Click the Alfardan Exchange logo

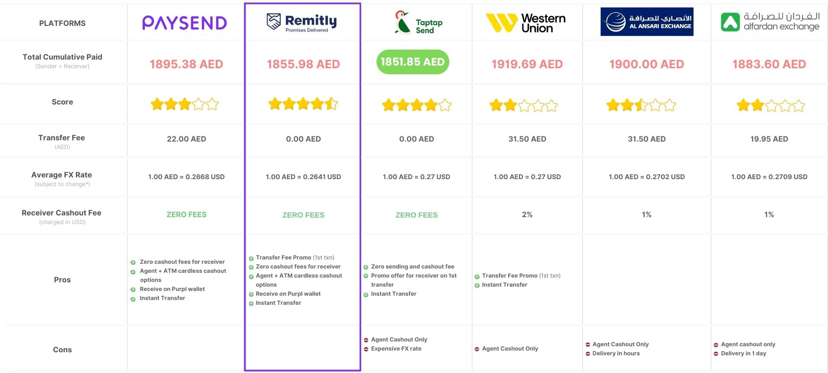(x=770, y=22)
